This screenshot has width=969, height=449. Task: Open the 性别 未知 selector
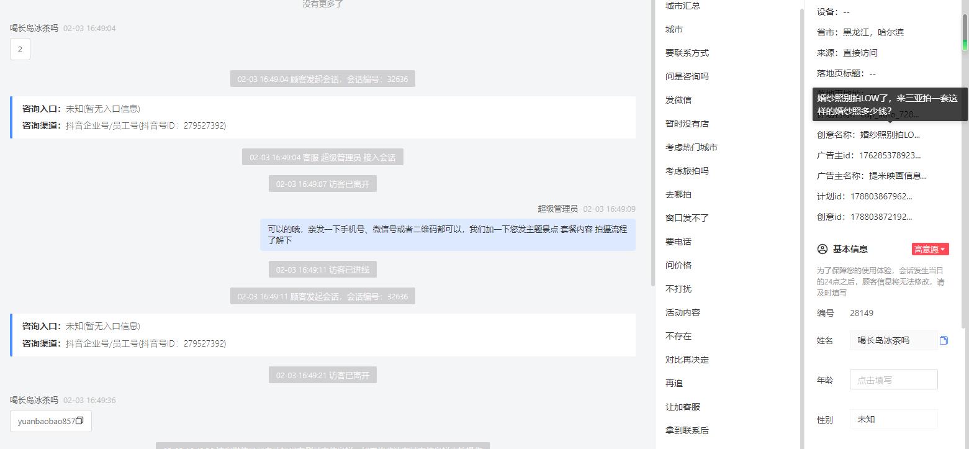coord(893,419)
